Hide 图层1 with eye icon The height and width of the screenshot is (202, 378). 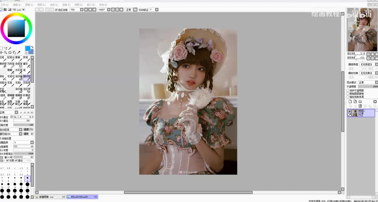pyautogui.click(x=350, y=111)
